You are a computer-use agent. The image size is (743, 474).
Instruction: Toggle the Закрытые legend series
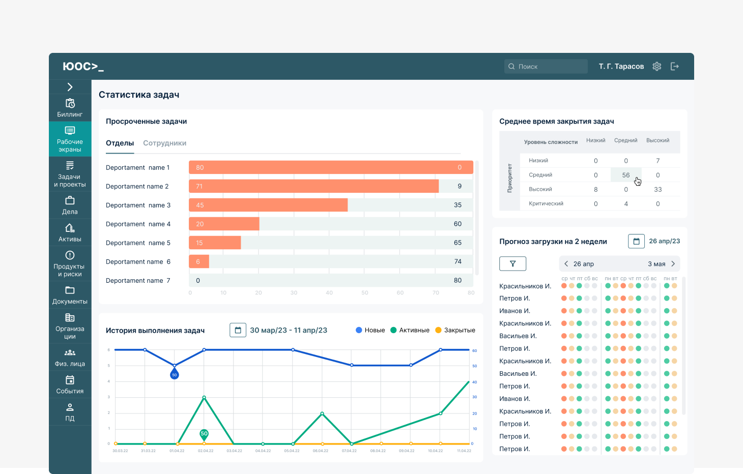click(x=455, y=330)
